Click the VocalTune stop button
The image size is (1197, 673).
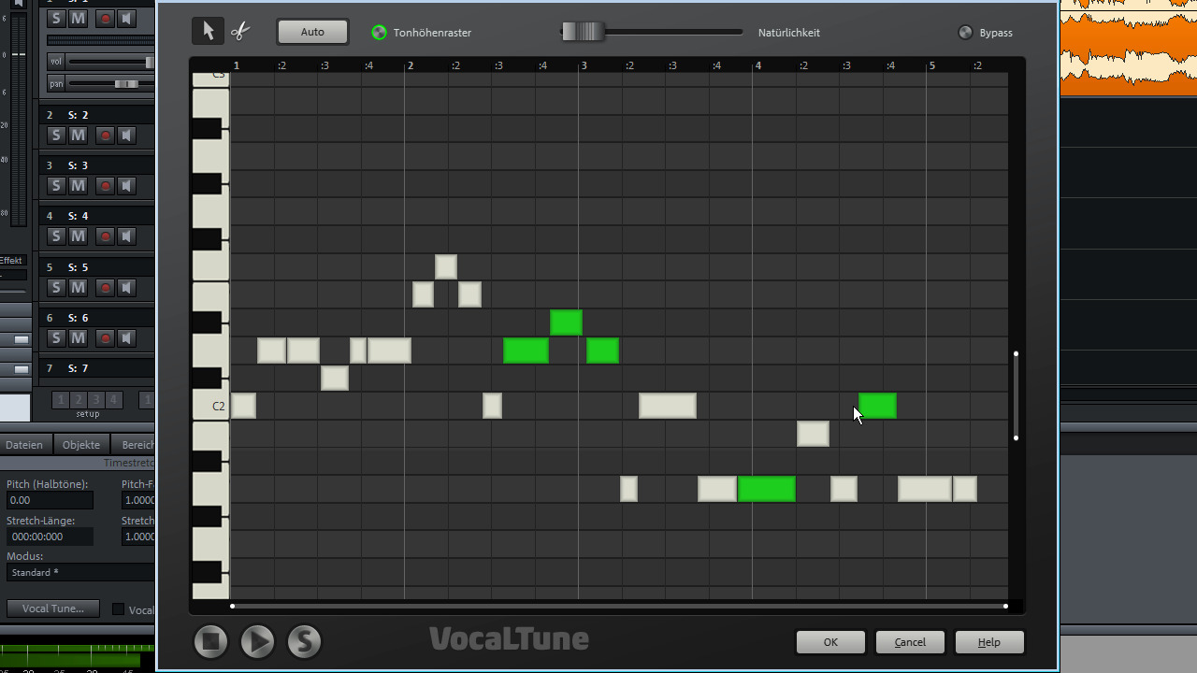click(x=210, y=641)
